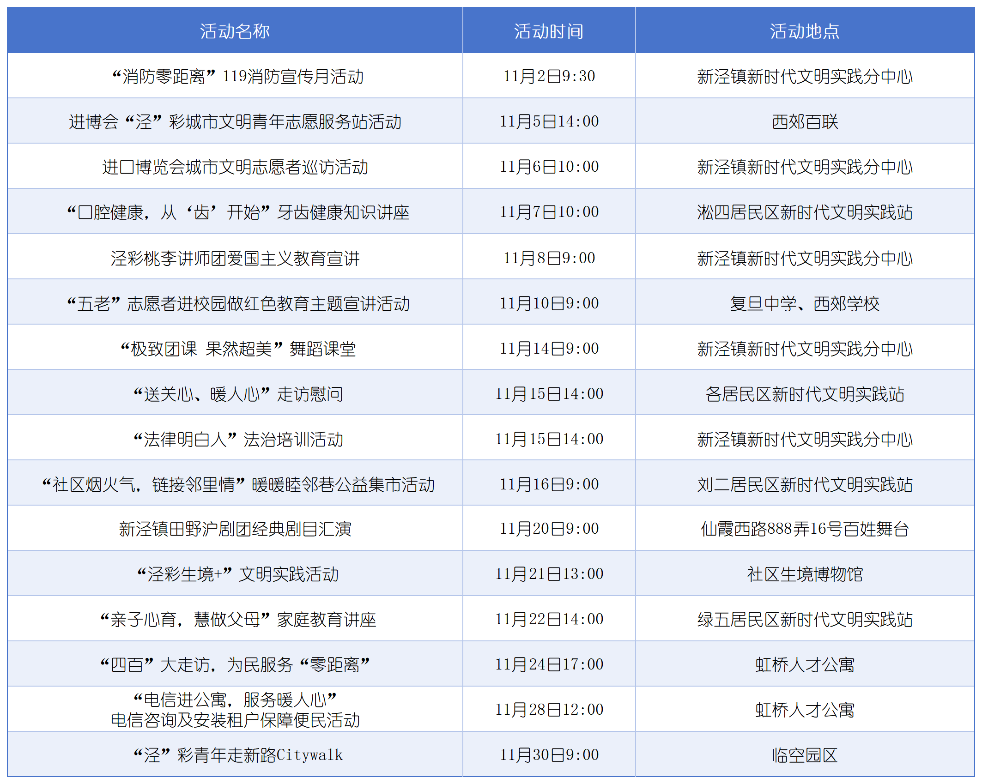The image size is (982, 784).
Task: Click the 复旦中学、西郊学校 location cell
Action: point(807,302)
